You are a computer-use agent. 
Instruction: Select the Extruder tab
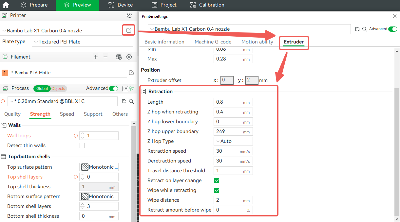pos(294,42)
